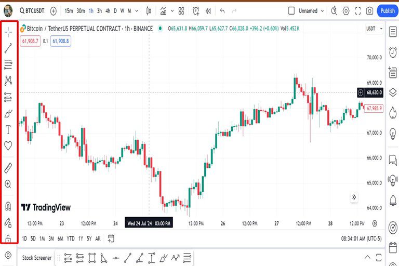Maximize the bottom panel square icon

point(379,257)
